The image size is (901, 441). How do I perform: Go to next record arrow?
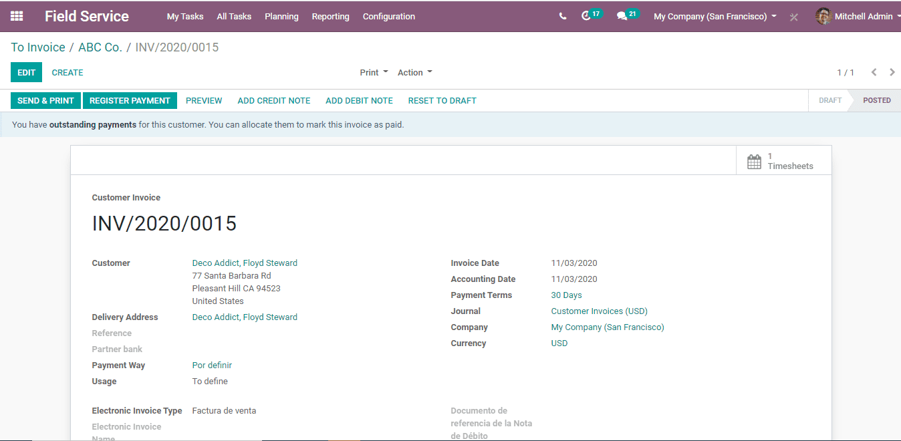(892, 72)
